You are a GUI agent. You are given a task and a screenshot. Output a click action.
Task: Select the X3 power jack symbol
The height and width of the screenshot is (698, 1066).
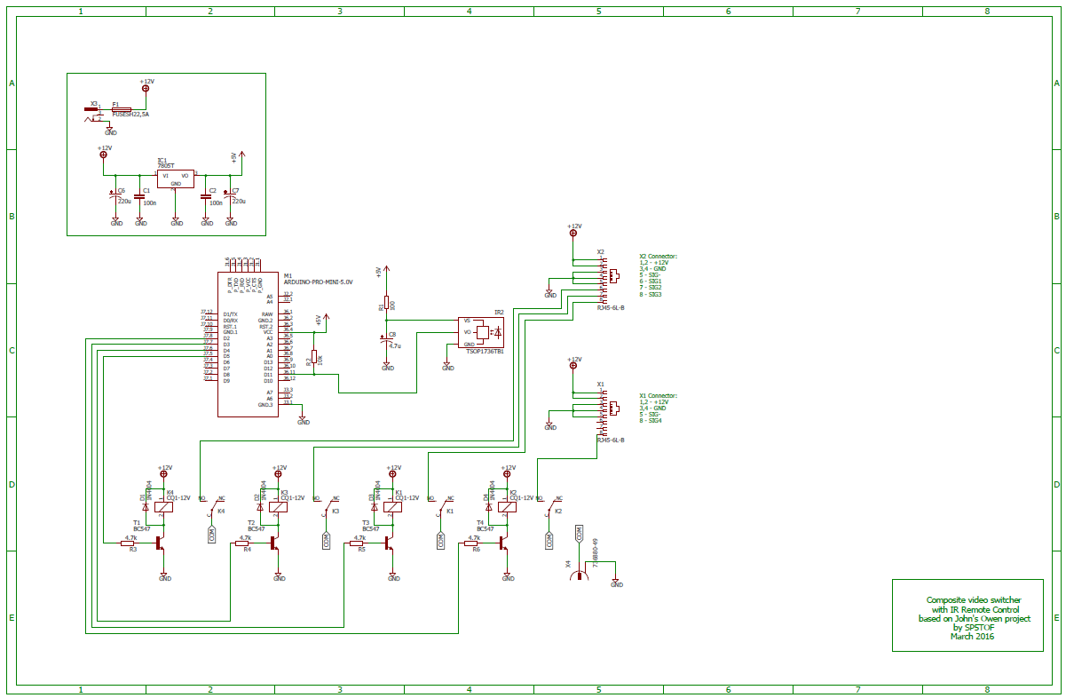91,111
